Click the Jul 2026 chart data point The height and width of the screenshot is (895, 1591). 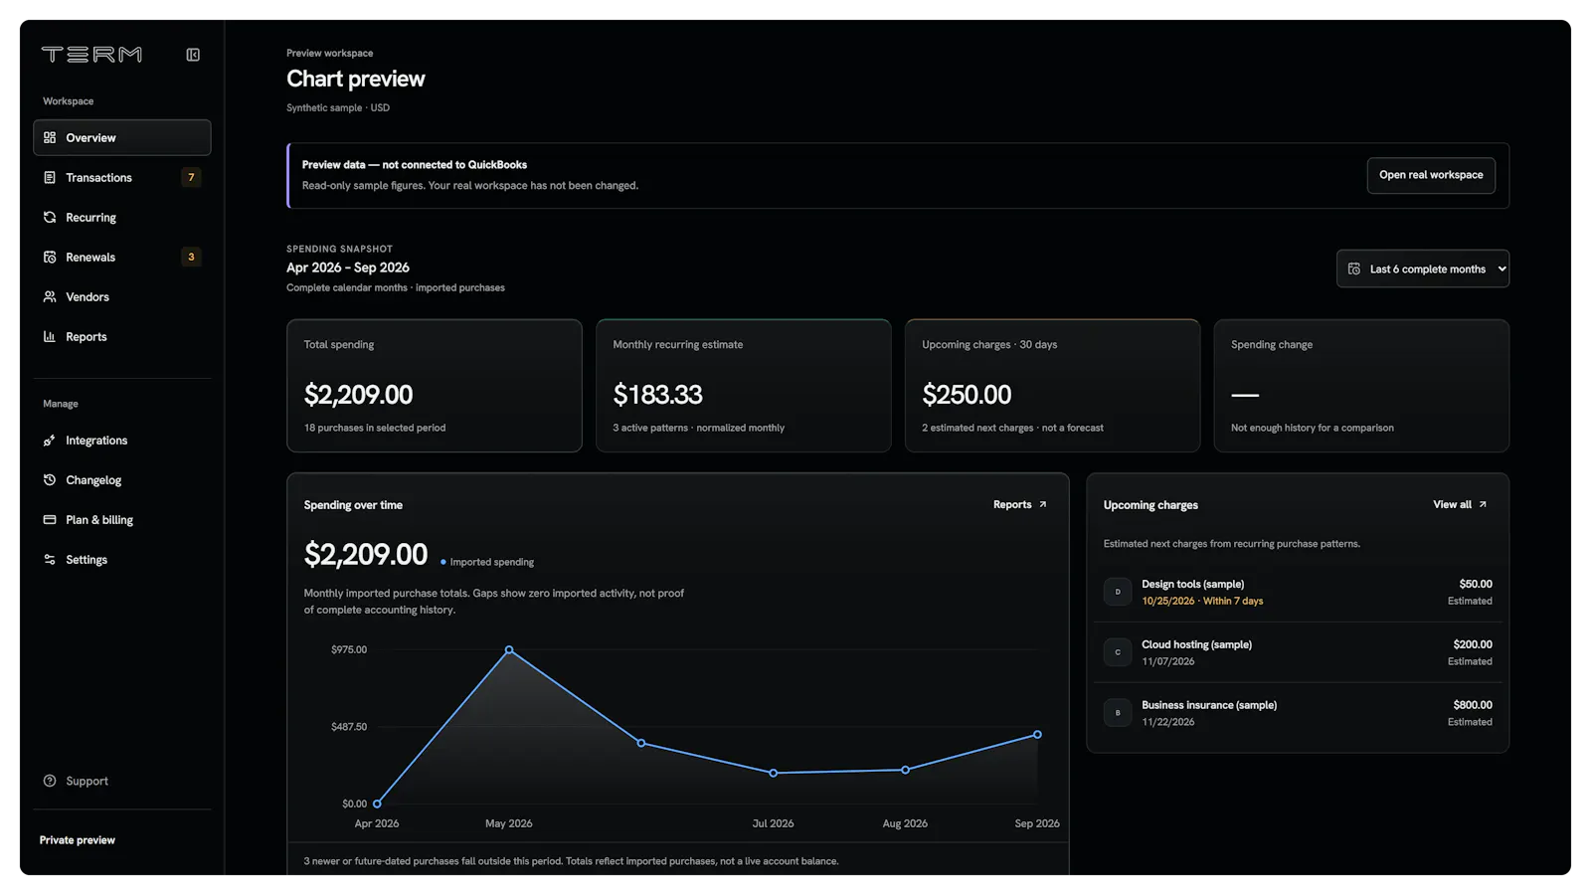[774, 773]
